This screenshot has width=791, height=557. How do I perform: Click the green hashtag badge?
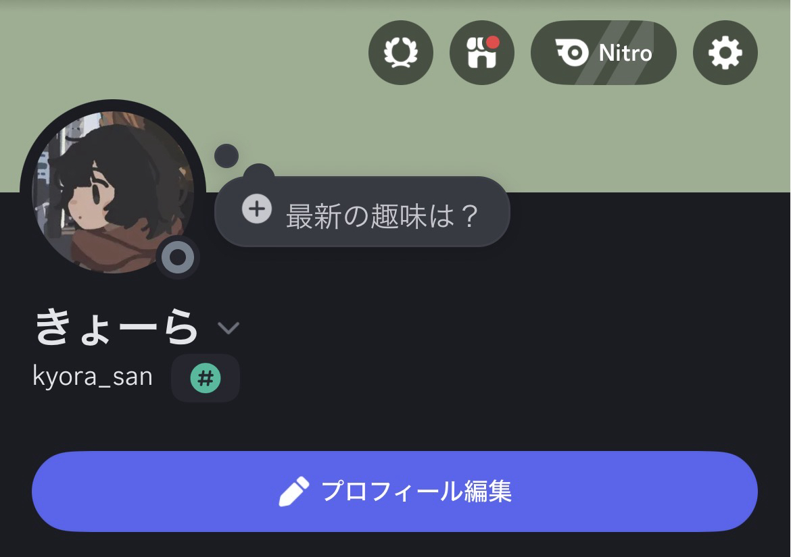[206, 378]
